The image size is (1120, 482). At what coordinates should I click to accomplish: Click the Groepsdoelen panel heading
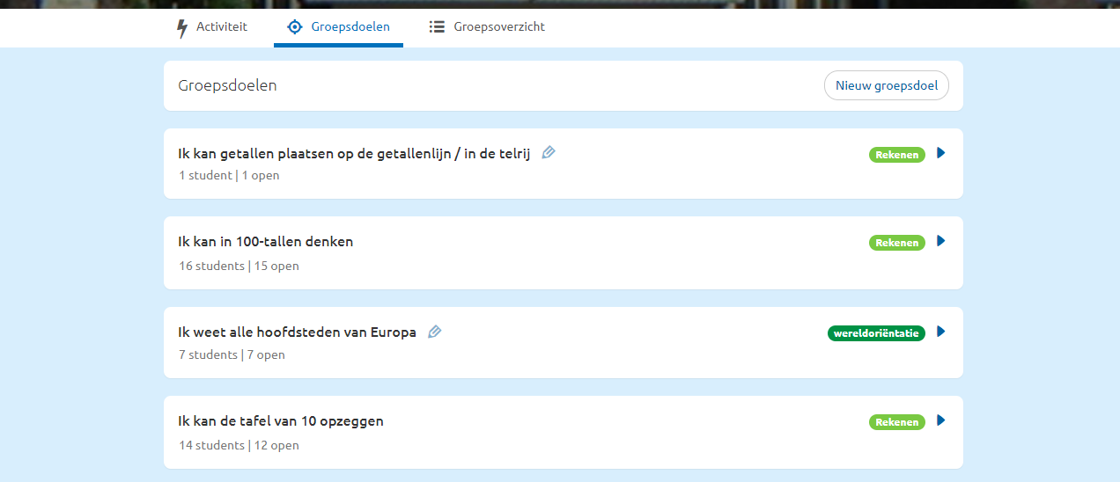[x=227, y=86]
